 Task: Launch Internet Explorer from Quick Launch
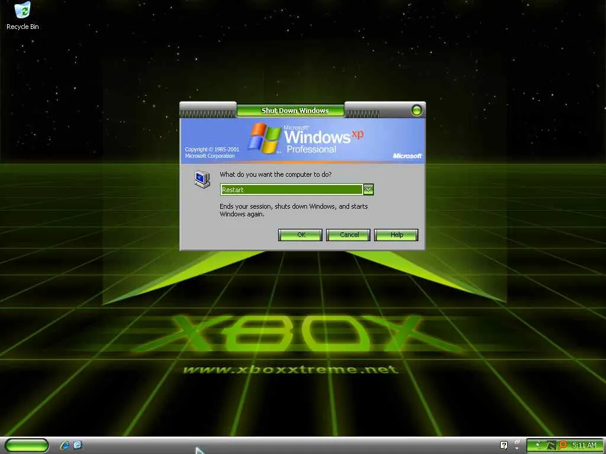pyautogui.click(x=64, y=445)
